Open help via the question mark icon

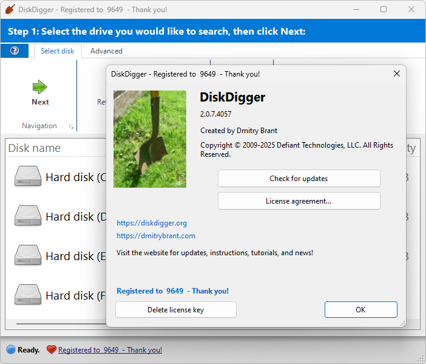[15, 50]
